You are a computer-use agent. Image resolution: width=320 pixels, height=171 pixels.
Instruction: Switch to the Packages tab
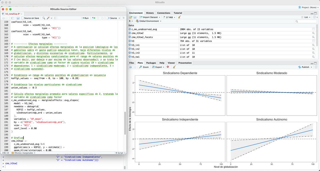pyautogui.click(x=151, y=63)
